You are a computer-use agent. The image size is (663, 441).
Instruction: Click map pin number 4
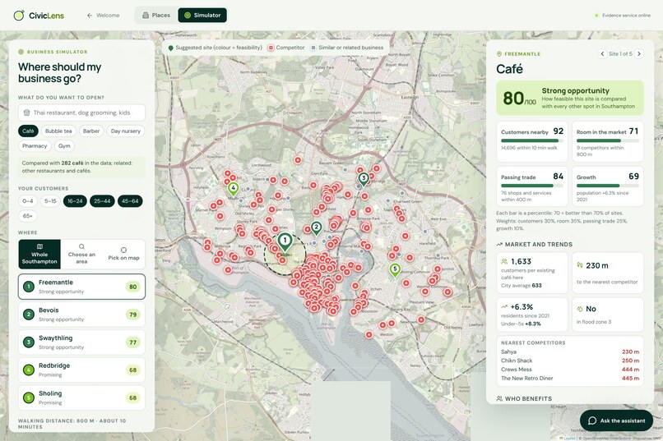233,189
